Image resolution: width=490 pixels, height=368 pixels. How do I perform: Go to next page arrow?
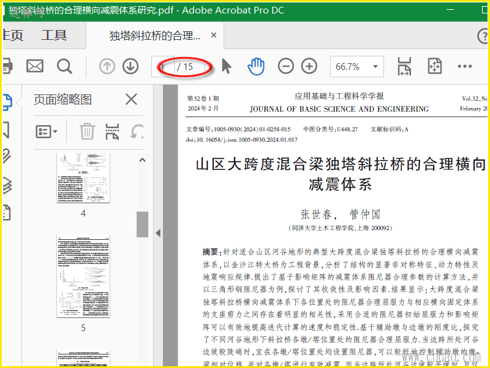[x=130, y=66]
